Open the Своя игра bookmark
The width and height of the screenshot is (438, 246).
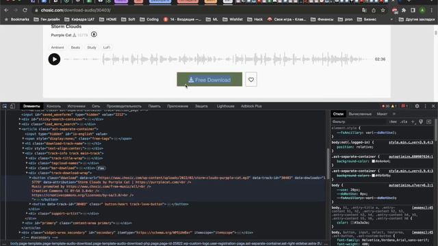click(287, 19)
